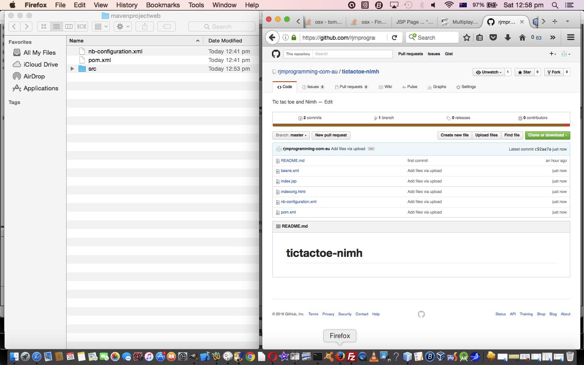Click Upload files button
Screen dimensions: 584x365
coord(486,135)
